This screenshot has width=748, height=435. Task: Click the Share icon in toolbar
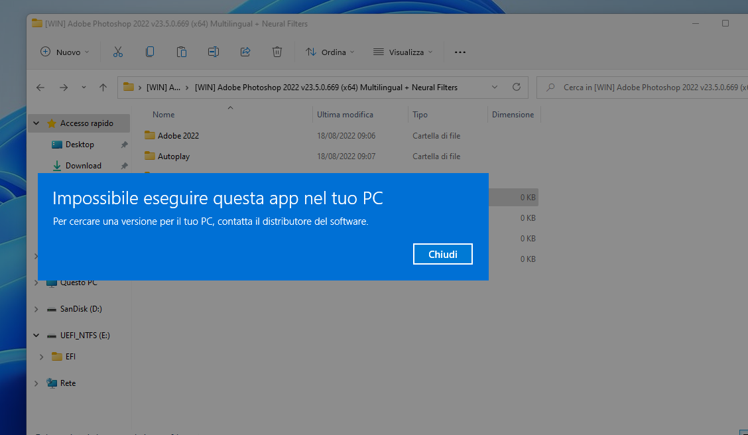pyautogui.click(x=245, y=52)
